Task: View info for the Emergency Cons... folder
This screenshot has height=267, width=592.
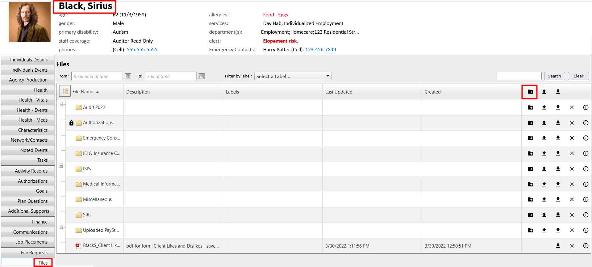Action: [586, 138]
